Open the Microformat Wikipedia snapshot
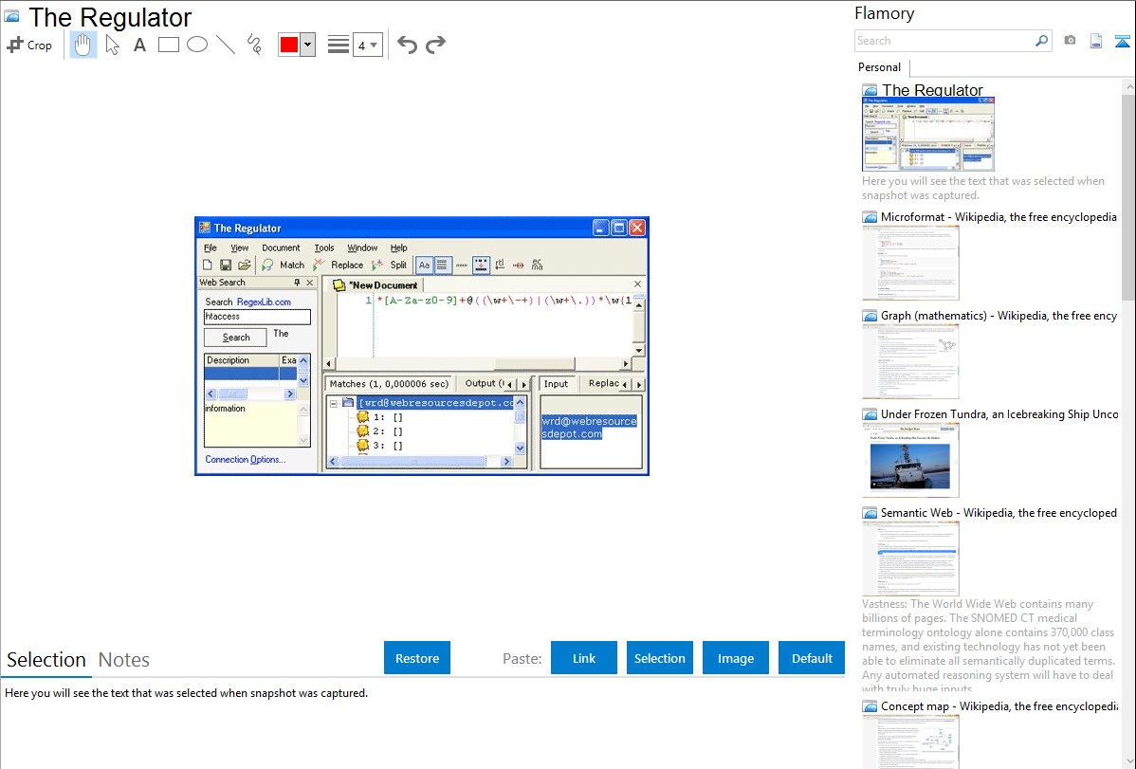Screen dimensions: 1136x769 coord(910,263)
